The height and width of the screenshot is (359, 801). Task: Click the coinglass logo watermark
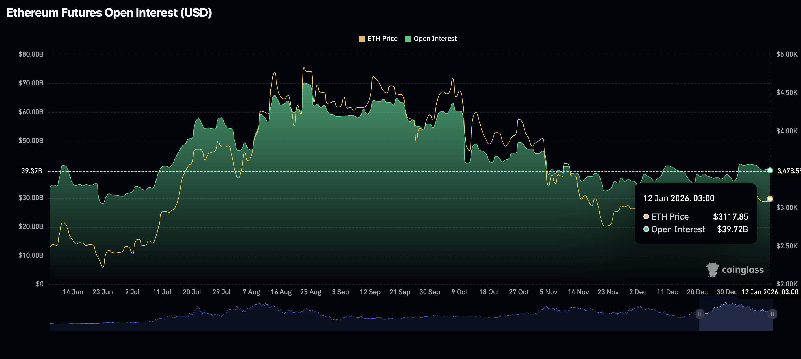[x=734, y=270]
